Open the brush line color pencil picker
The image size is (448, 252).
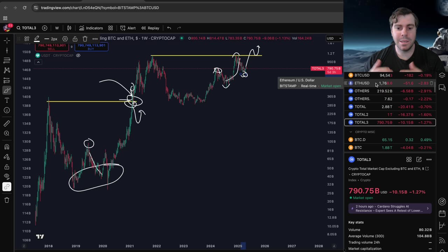[37, 39]
